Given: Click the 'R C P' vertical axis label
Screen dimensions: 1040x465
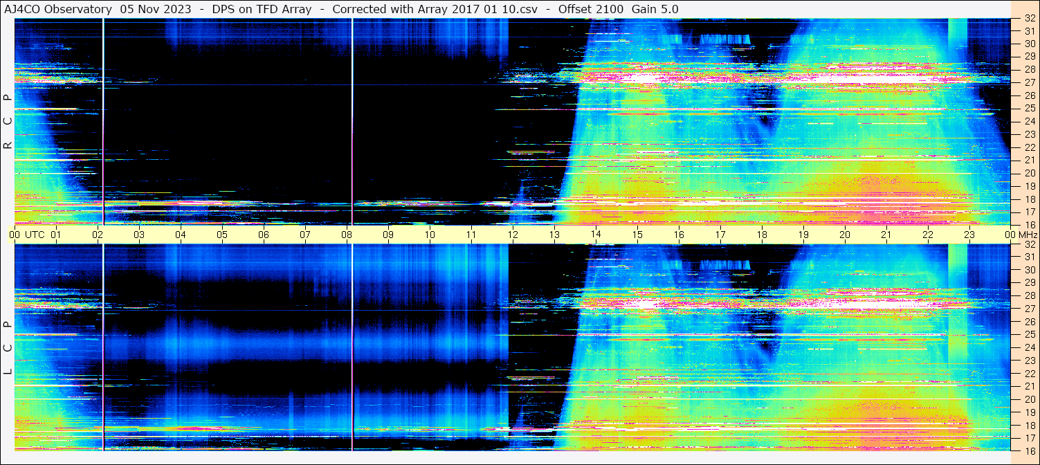Looking at the screenshot, I should pyautogui.click(x=8, y=122).
